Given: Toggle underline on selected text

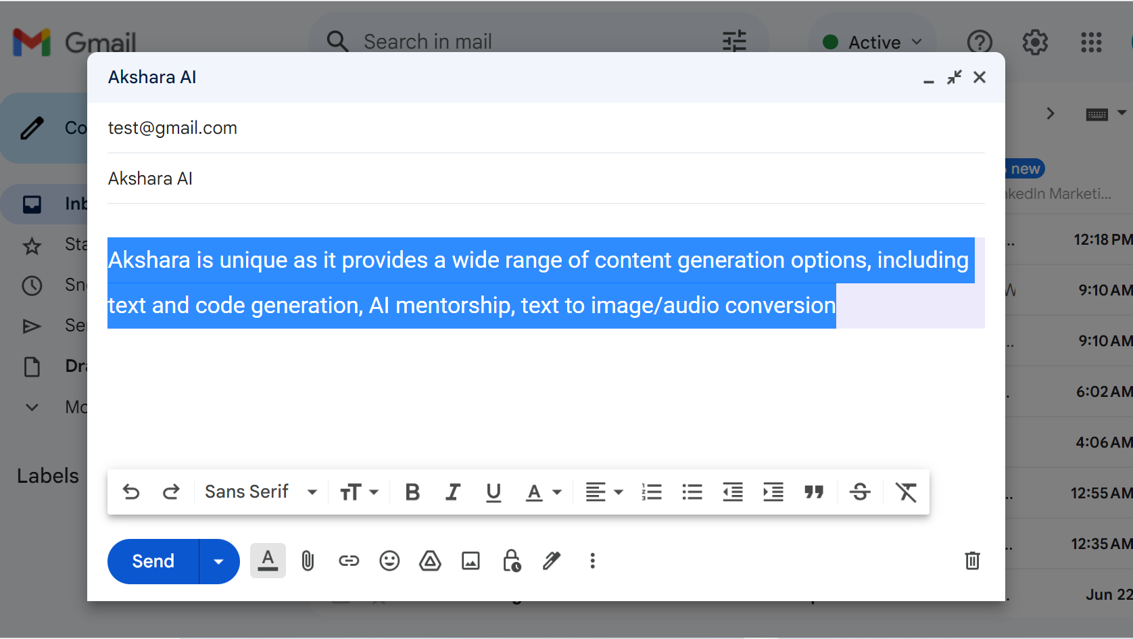Looking at the screenshot, I should tap(493, 492).
